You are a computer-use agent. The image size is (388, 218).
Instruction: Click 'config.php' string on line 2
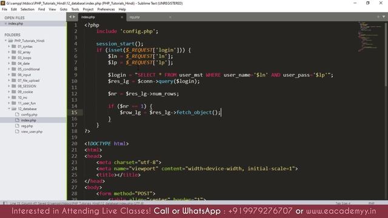click(138, 31)
